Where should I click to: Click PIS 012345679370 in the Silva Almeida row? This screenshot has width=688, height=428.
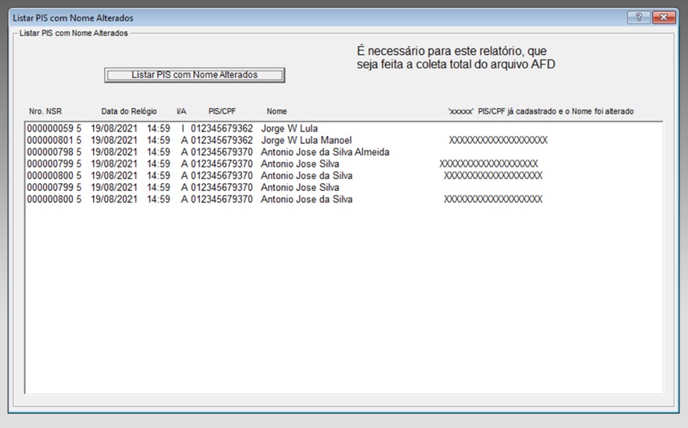(222, 152)
